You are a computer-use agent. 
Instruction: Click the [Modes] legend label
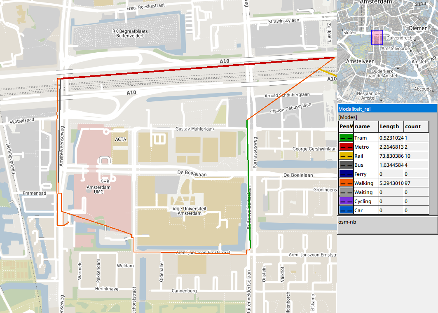[348, 117]
